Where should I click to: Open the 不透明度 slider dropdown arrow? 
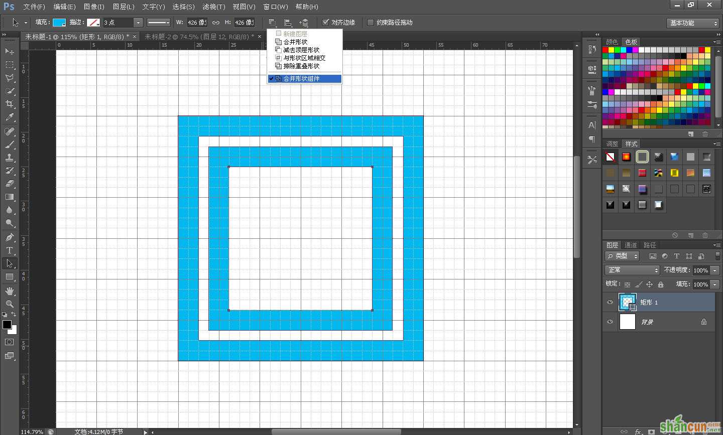pos(715,270)
